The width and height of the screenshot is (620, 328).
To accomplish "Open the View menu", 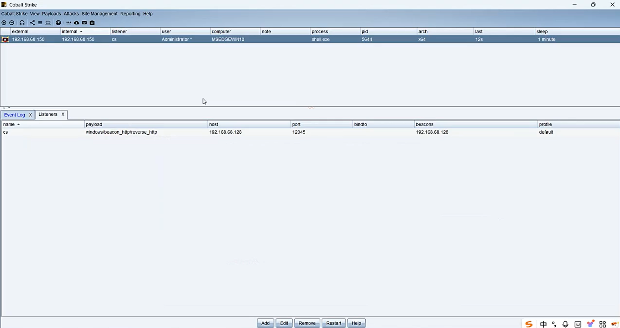I will pyautogui.click(x=35, y=14).
